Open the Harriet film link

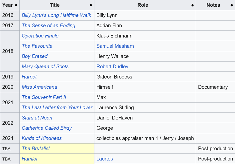click(x=29, y=77)
